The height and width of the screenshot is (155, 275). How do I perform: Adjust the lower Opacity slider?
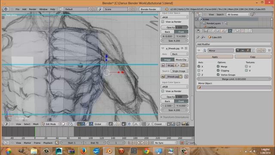(174, 97)
